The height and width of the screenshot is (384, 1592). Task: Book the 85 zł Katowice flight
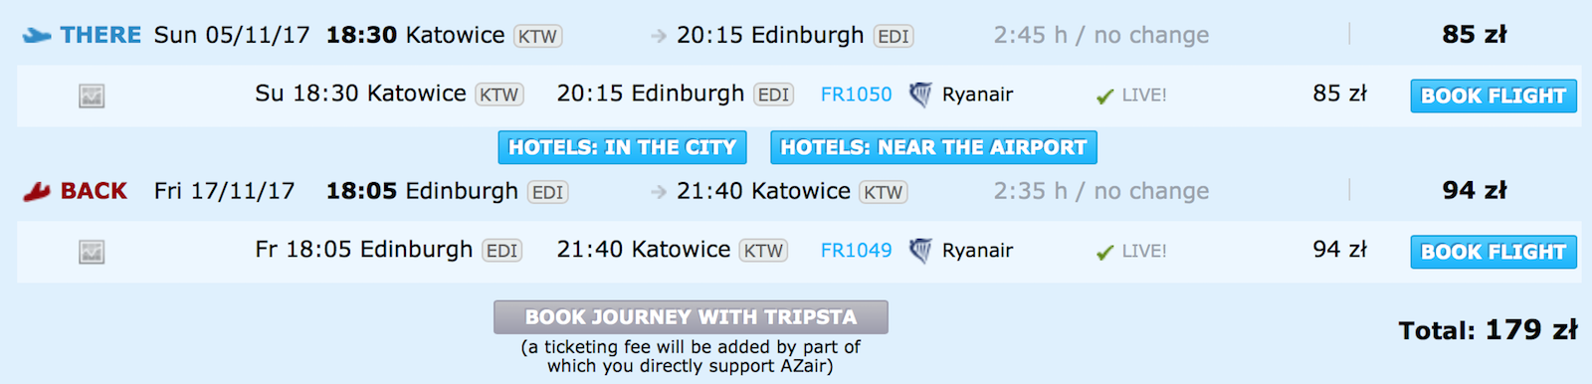pyautogui.click(x=1493, y=96)
